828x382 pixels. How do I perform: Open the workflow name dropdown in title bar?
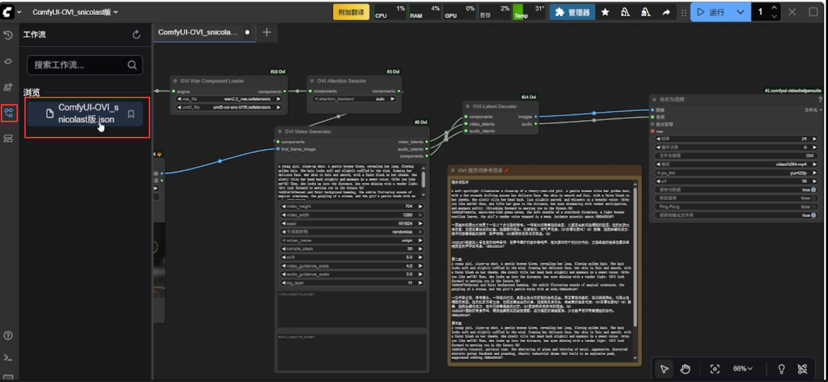pos(75,12)
